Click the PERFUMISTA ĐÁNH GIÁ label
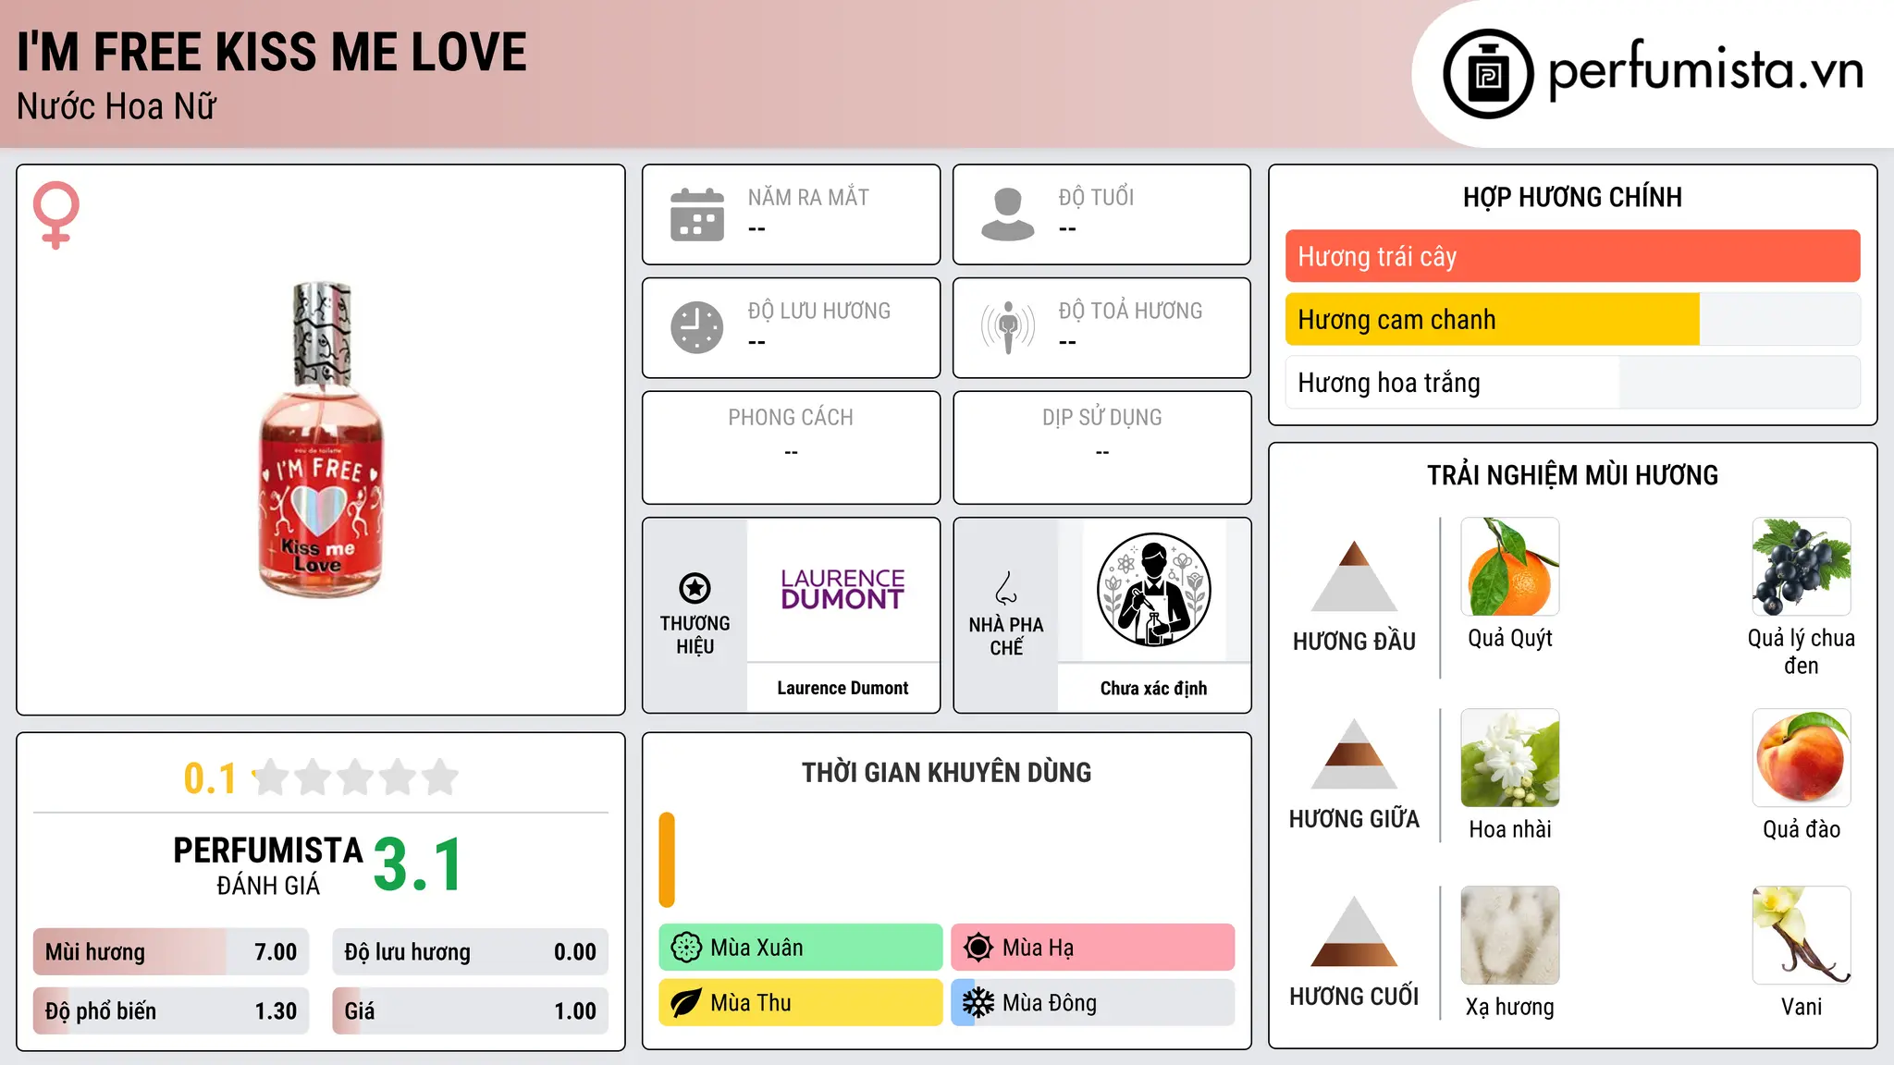The width and height of the screenshot is (1894, 1065). point(268,865)
